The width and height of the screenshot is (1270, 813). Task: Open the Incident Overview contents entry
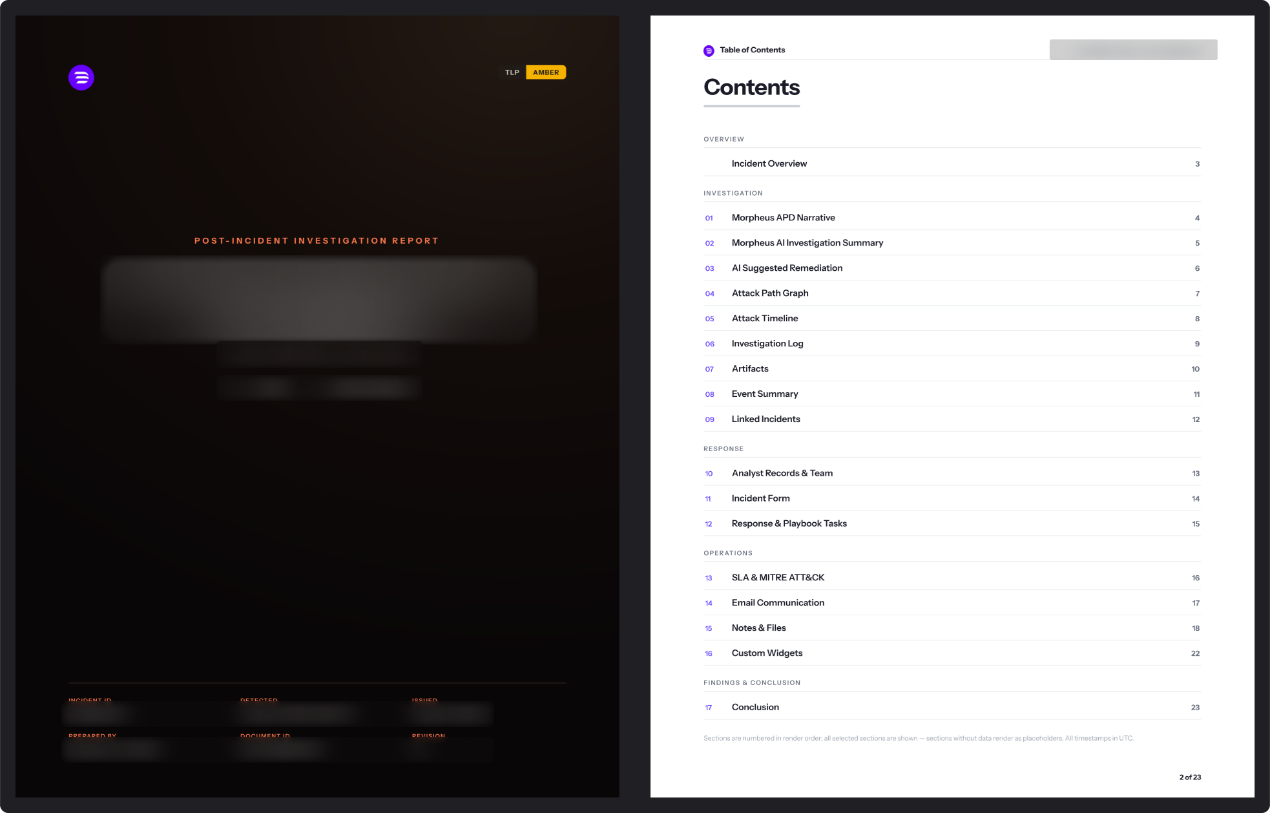click(952, 164)
